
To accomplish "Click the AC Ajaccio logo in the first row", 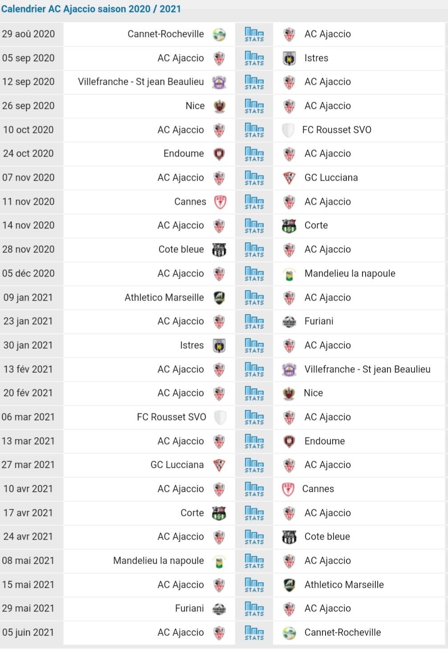I will [290, 34].
